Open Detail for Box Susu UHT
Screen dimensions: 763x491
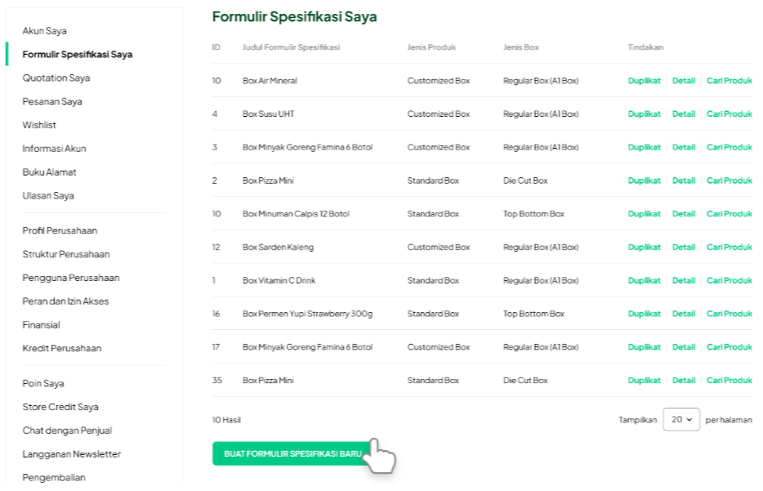[x=684, y=114]
